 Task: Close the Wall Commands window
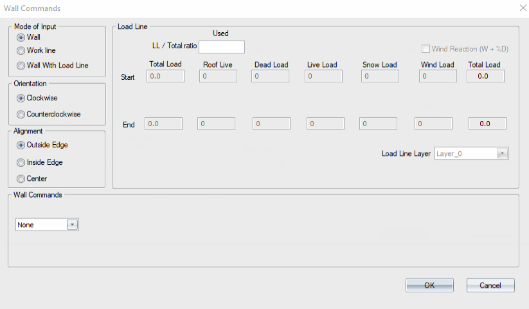click(x=523, y=8)
